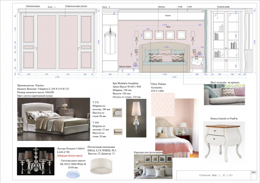Click the 'Вид 2' elevation label
This screenshot has height=183, width=260.
(x=106, y=7)
